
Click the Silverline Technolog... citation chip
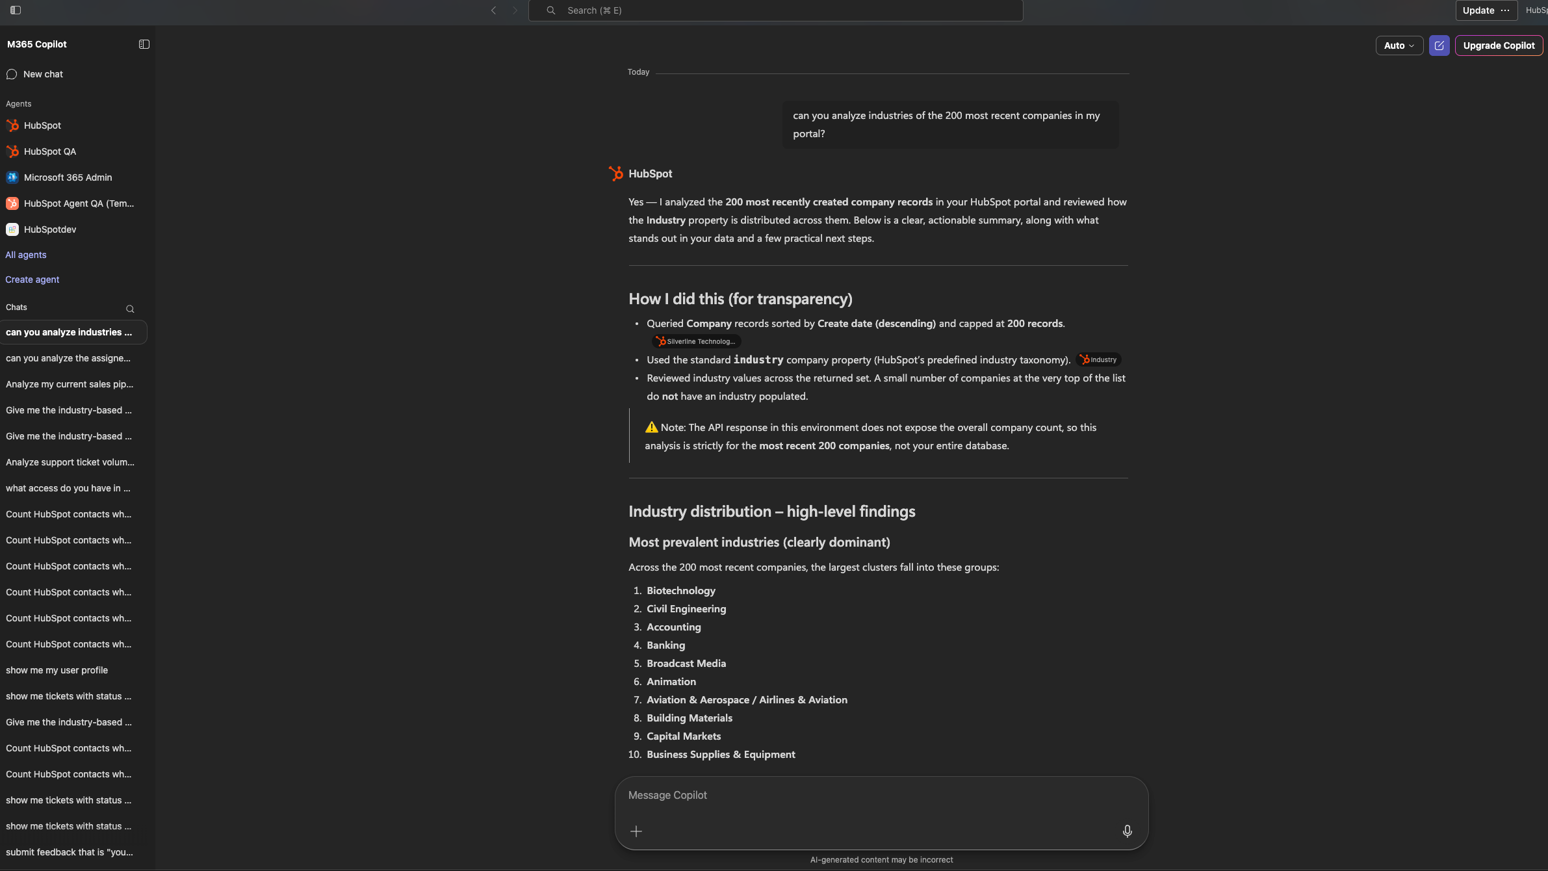696,341
